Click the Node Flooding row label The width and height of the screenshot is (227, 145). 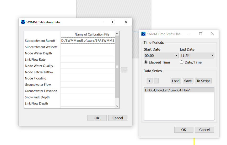point(36,78)
